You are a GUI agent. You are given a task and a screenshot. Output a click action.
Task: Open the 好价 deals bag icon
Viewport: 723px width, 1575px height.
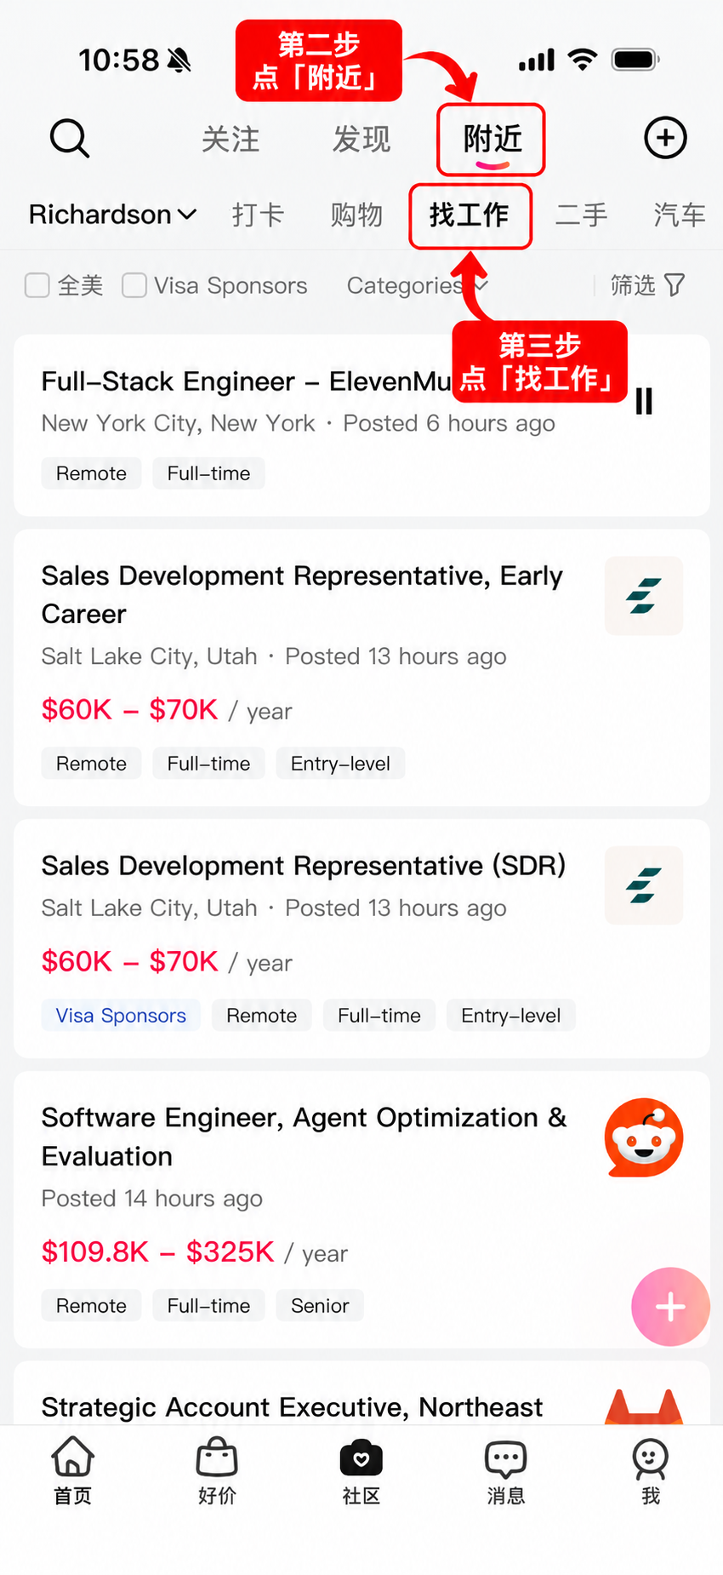[x=217, y=1456]
